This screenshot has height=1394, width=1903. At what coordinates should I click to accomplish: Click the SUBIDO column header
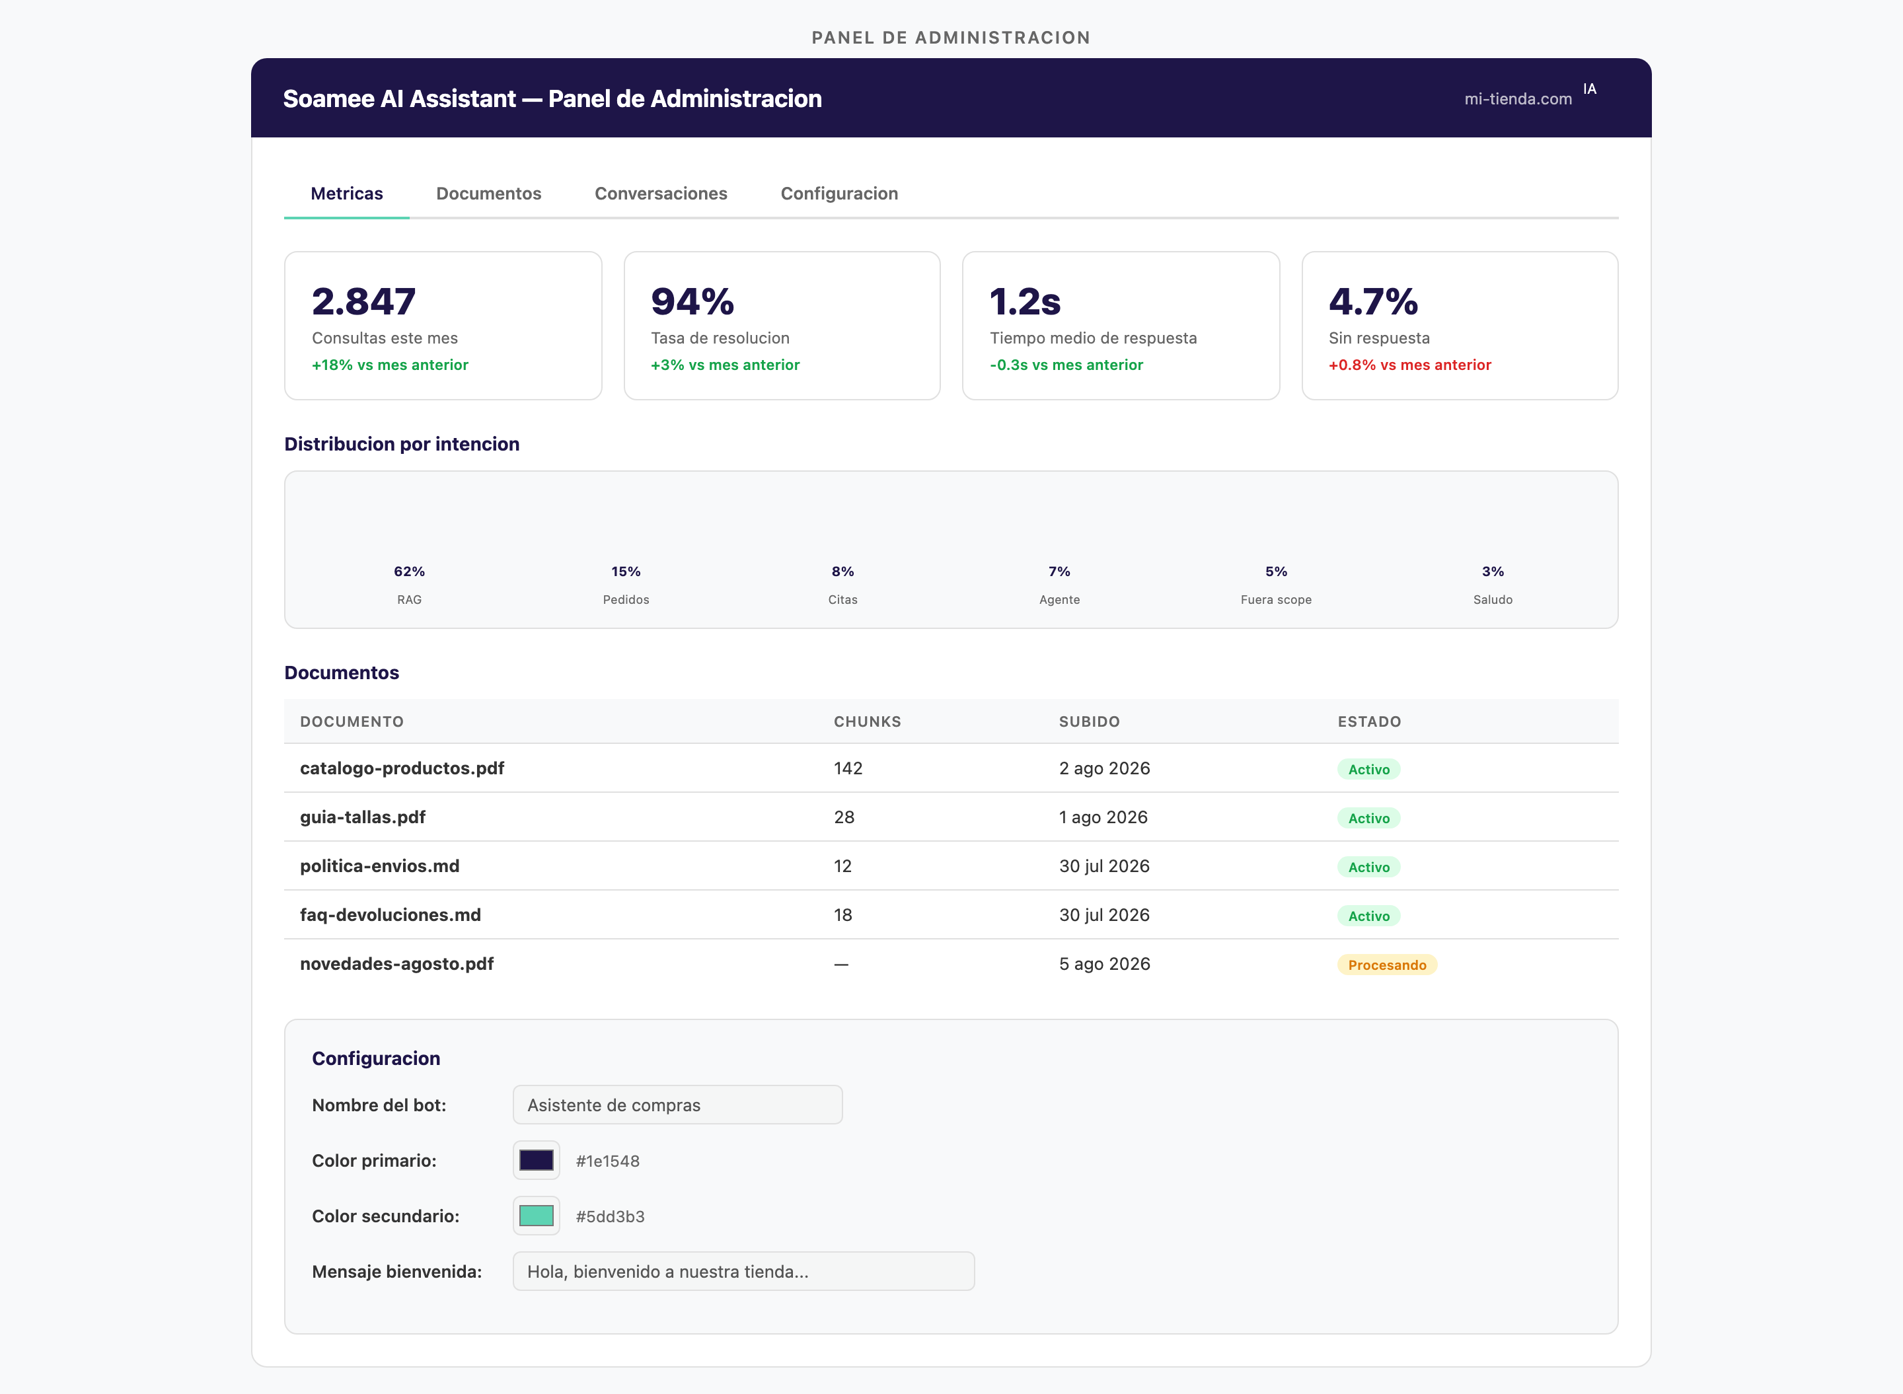click(x=1090, y=721)
